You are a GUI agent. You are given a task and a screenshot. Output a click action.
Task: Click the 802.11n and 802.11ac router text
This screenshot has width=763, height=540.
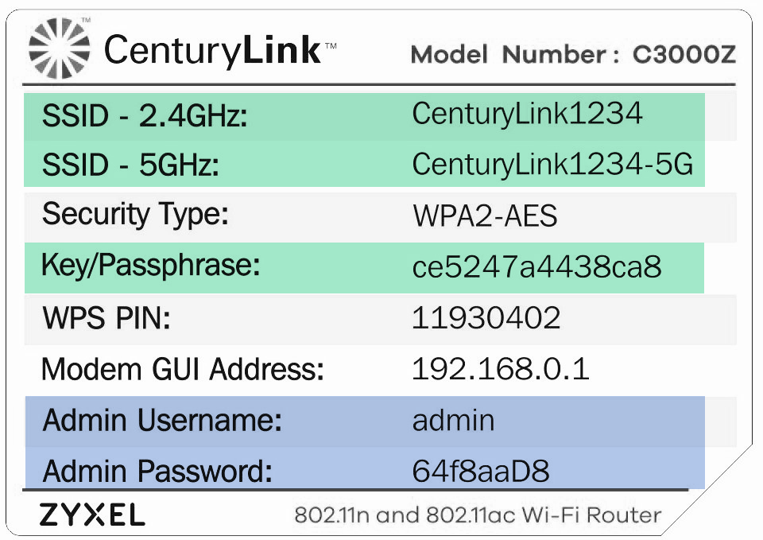[477, 515]
